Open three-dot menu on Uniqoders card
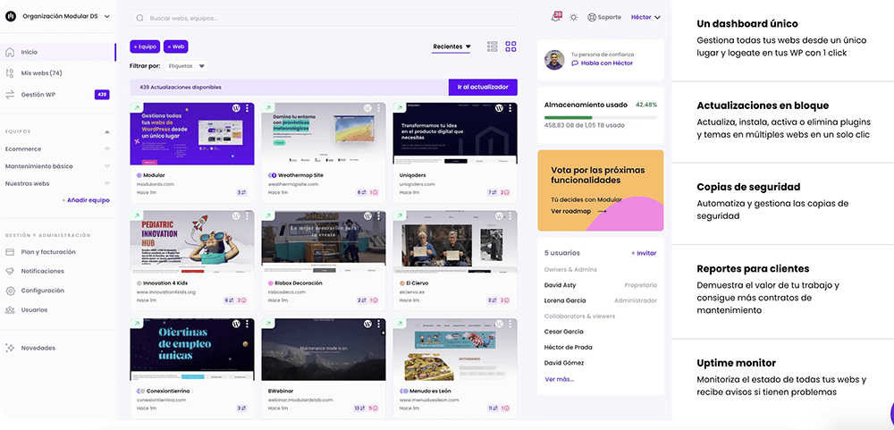 (510, 108)
